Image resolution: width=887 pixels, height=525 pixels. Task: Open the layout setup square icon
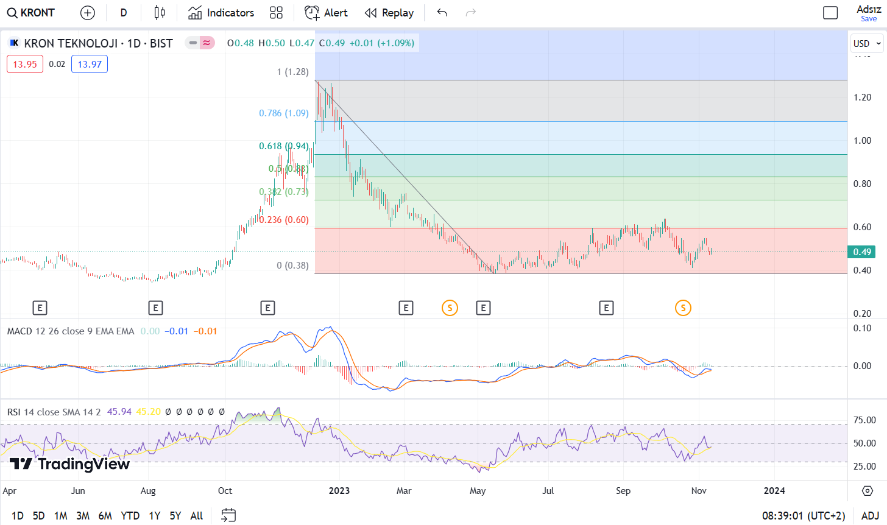[830, 13]
